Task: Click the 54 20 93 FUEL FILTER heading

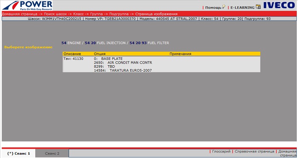Action: pyautogui.click(x=149, y=43)
